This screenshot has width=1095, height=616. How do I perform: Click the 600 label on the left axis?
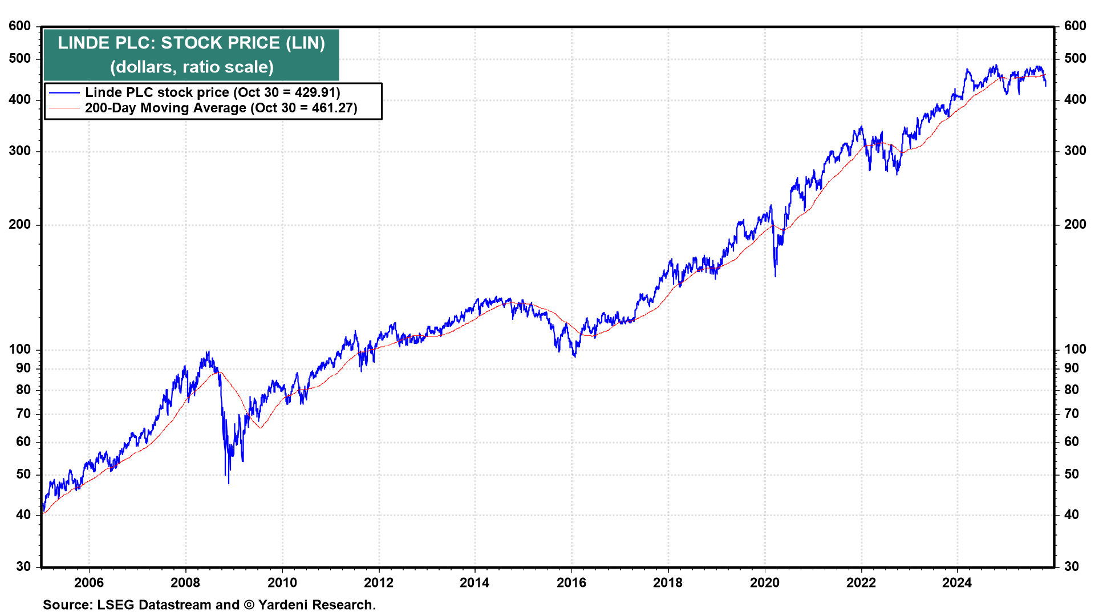click(x=20, y=26)
